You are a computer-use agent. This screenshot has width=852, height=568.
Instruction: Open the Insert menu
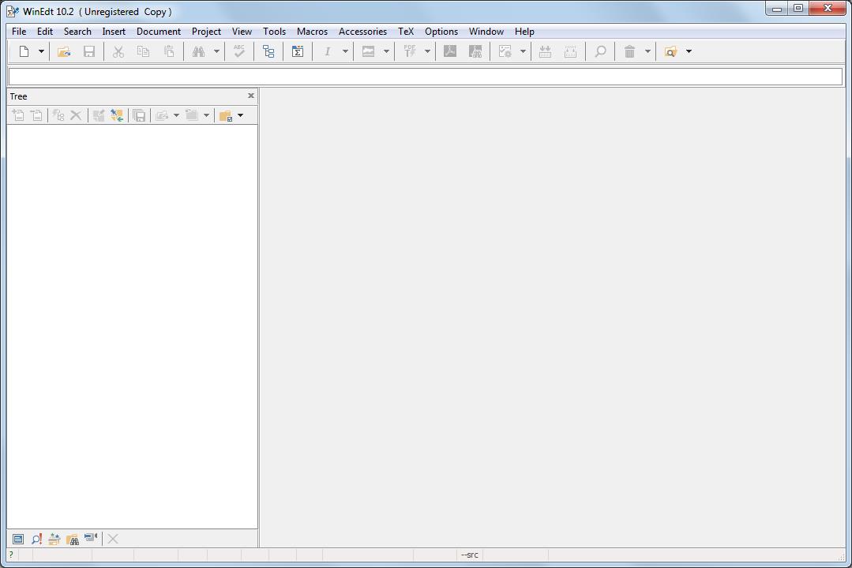pos(114,32)
